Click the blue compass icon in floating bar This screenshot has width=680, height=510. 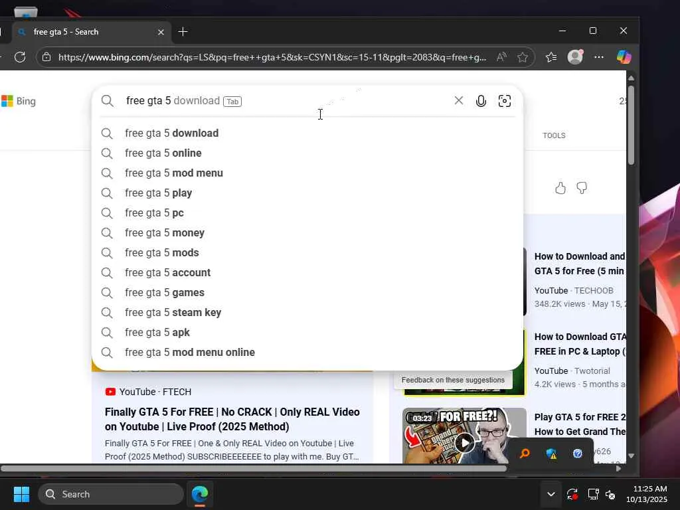[577, 453]
